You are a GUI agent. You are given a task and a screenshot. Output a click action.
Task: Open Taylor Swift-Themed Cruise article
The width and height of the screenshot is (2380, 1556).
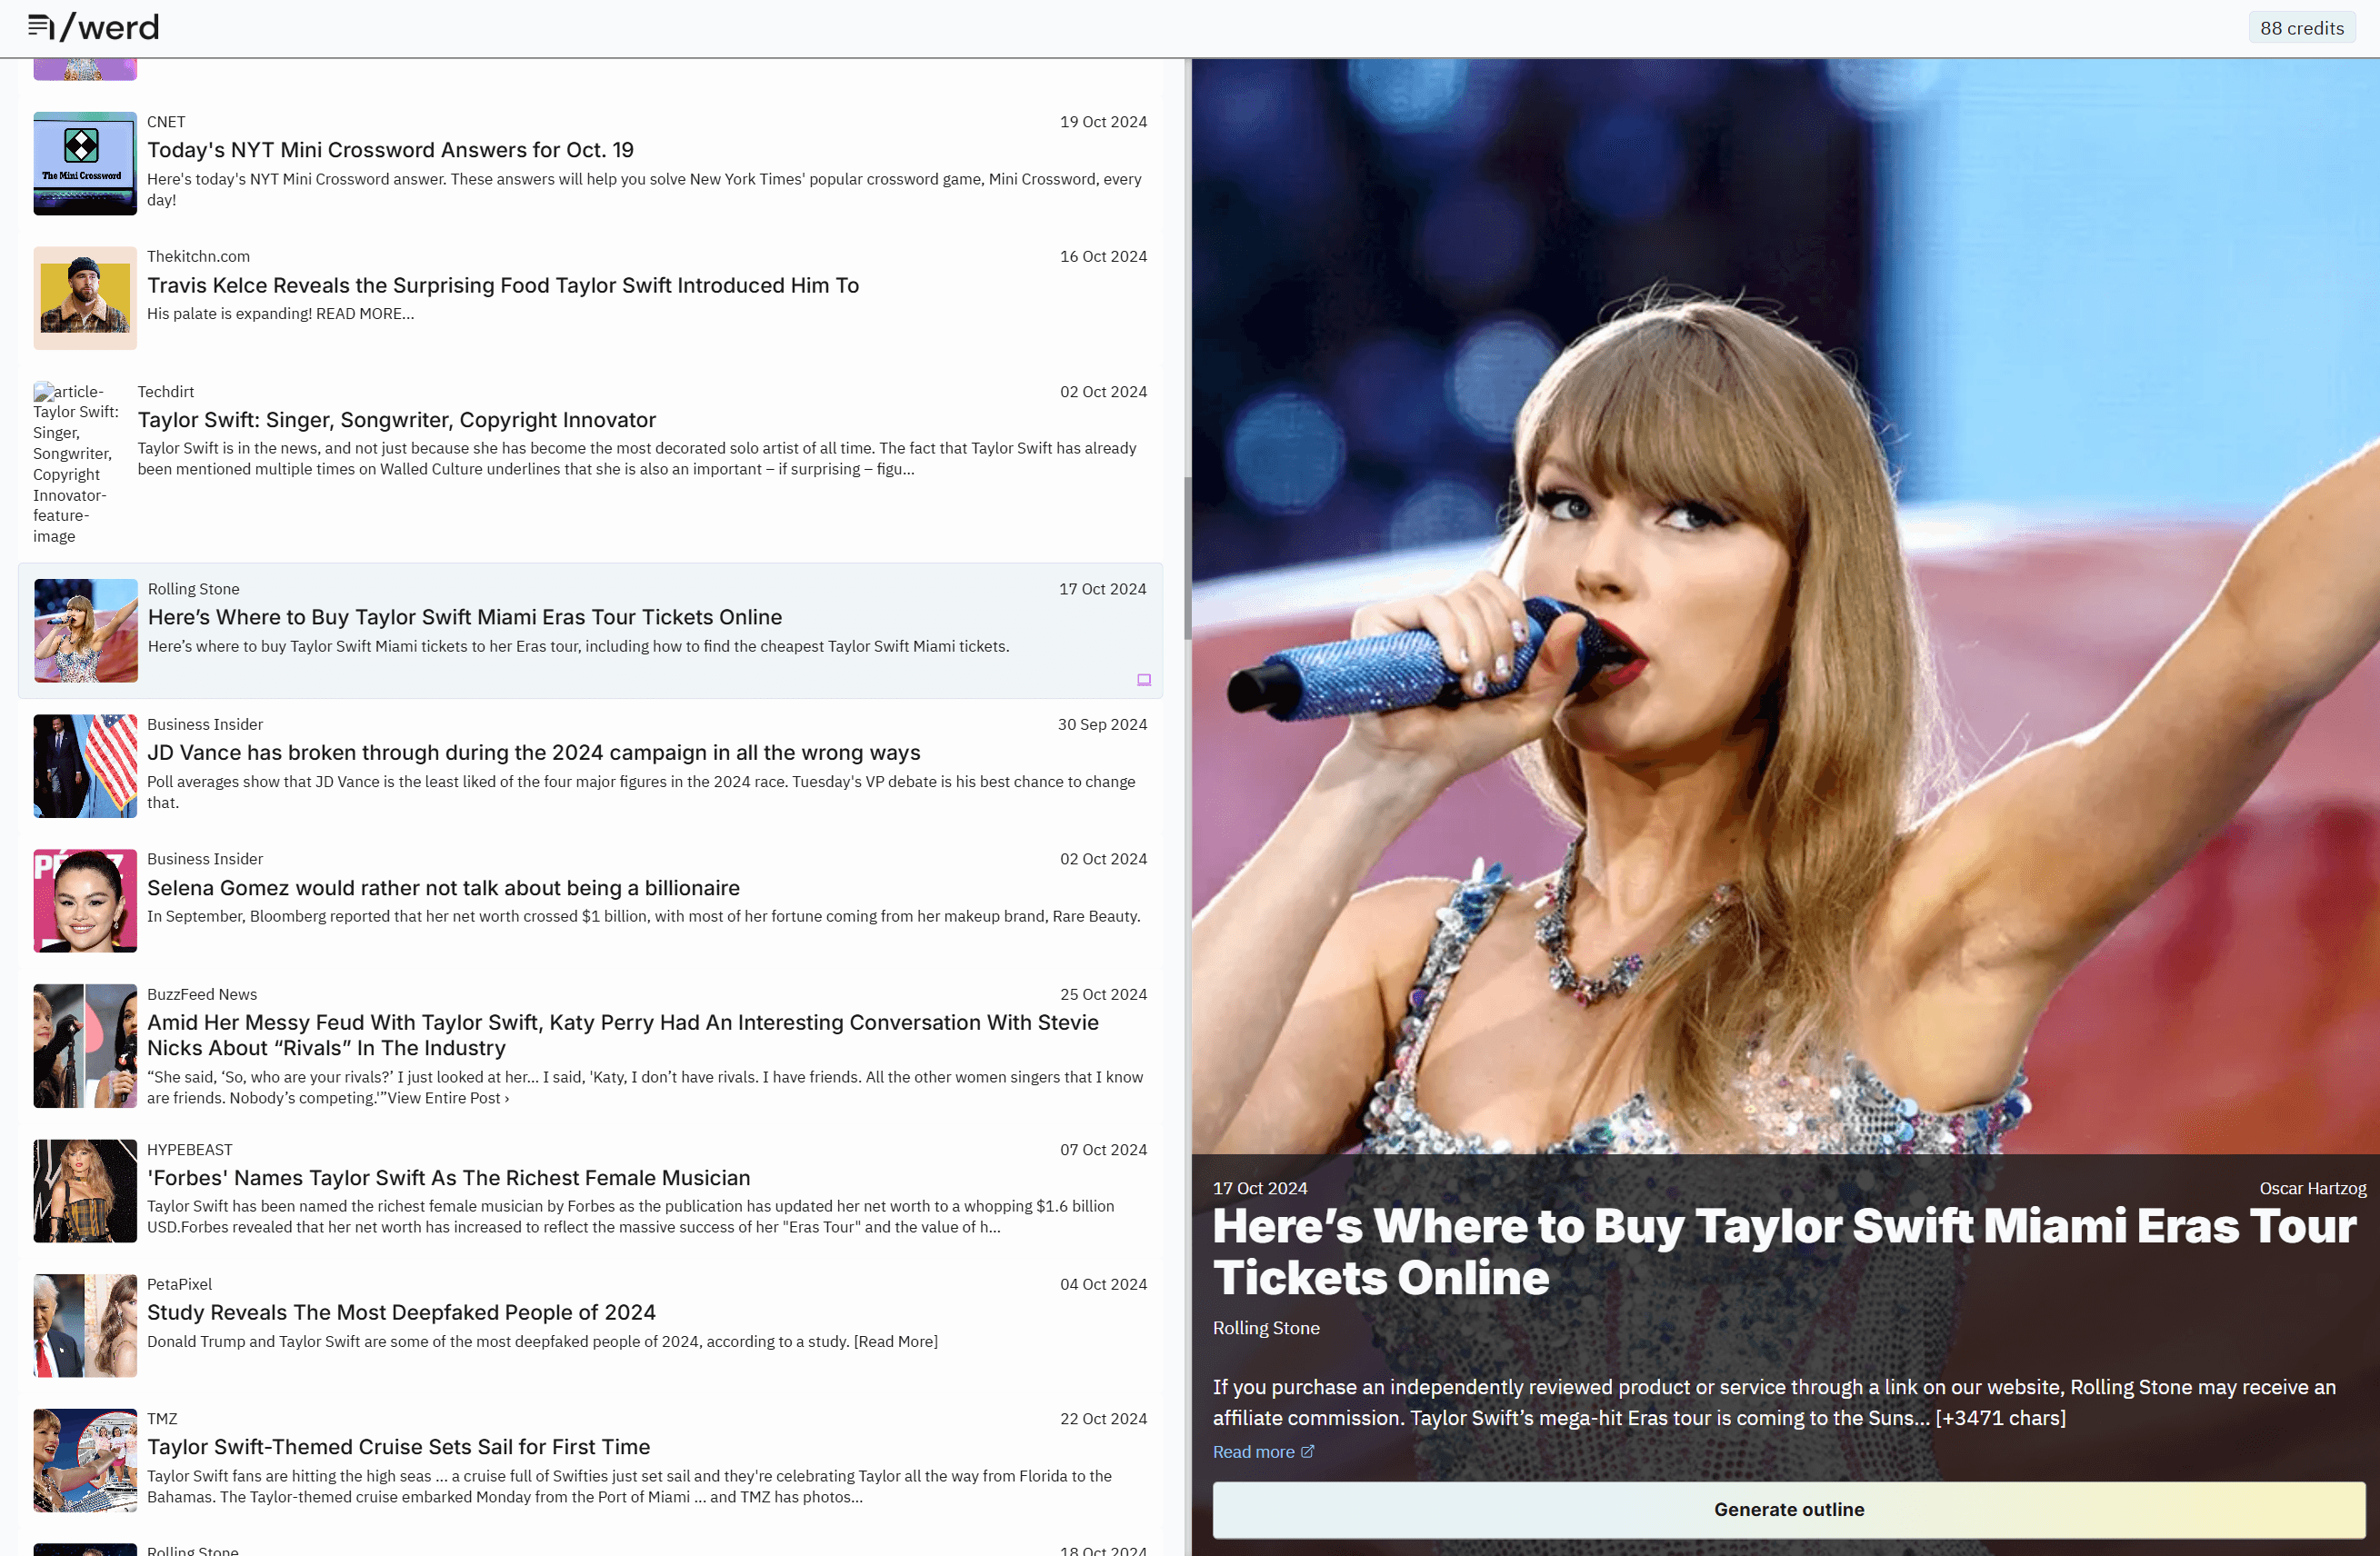398,1447
